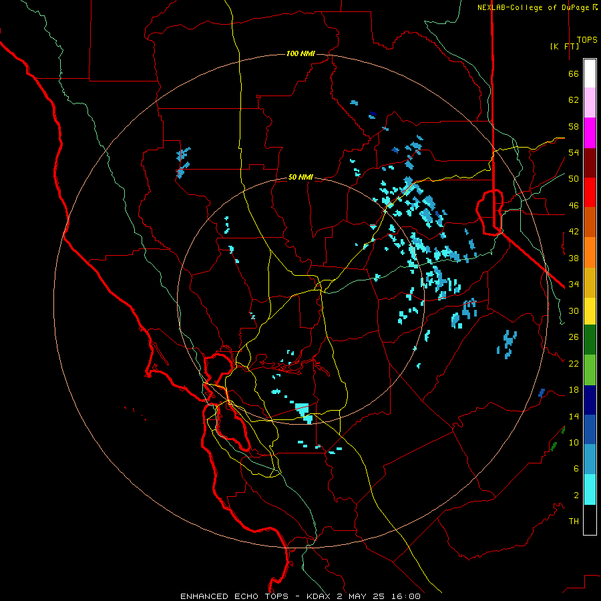Viewport: 601px width, 601px height.
Task: Click the steel blue 10 kft swatch
Action: click(x=590, y=459)
